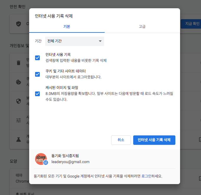Image resolution: width=201 pixels, height=195 pixels.
Task: Click the 검색창에 입력한 내용을 비롯한 기록 삭제 description
Action: (x=76, y=60)
